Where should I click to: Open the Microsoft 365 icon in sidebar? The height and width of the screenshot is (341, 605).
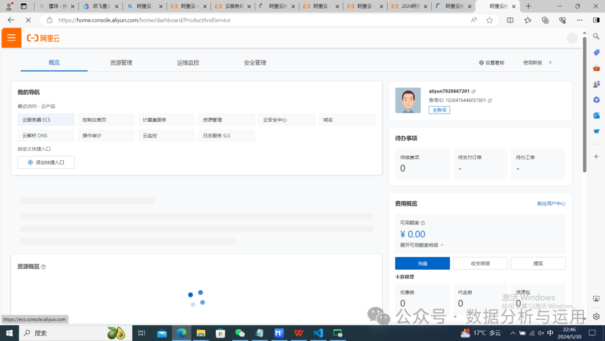(x=596, y=100)
